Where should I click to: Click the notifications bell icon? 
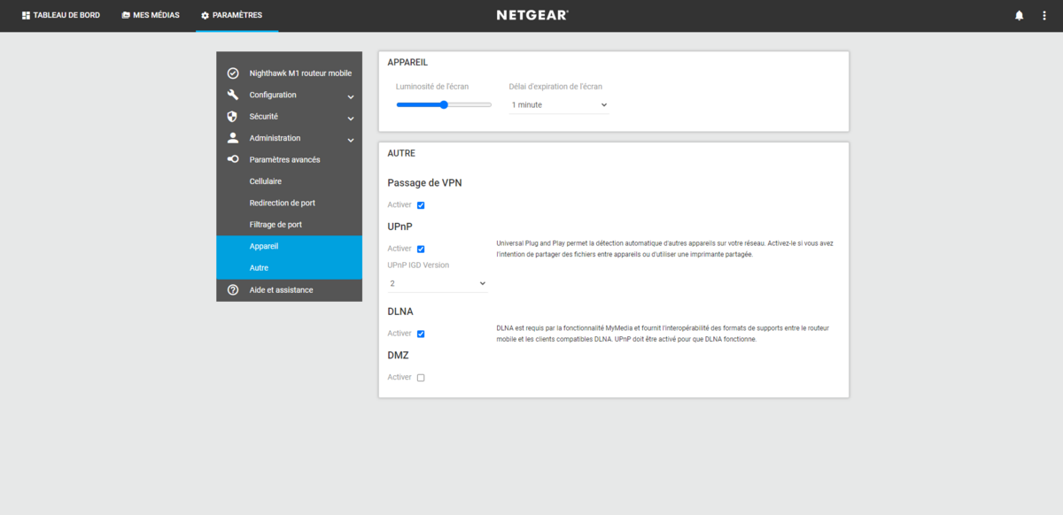coord(1020,15)
